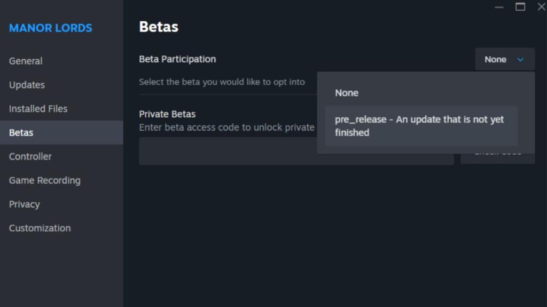Open the Beta Participation dropdown box
Image resolution: width=547 pixels, height=307 pixels.
(504, 60)
